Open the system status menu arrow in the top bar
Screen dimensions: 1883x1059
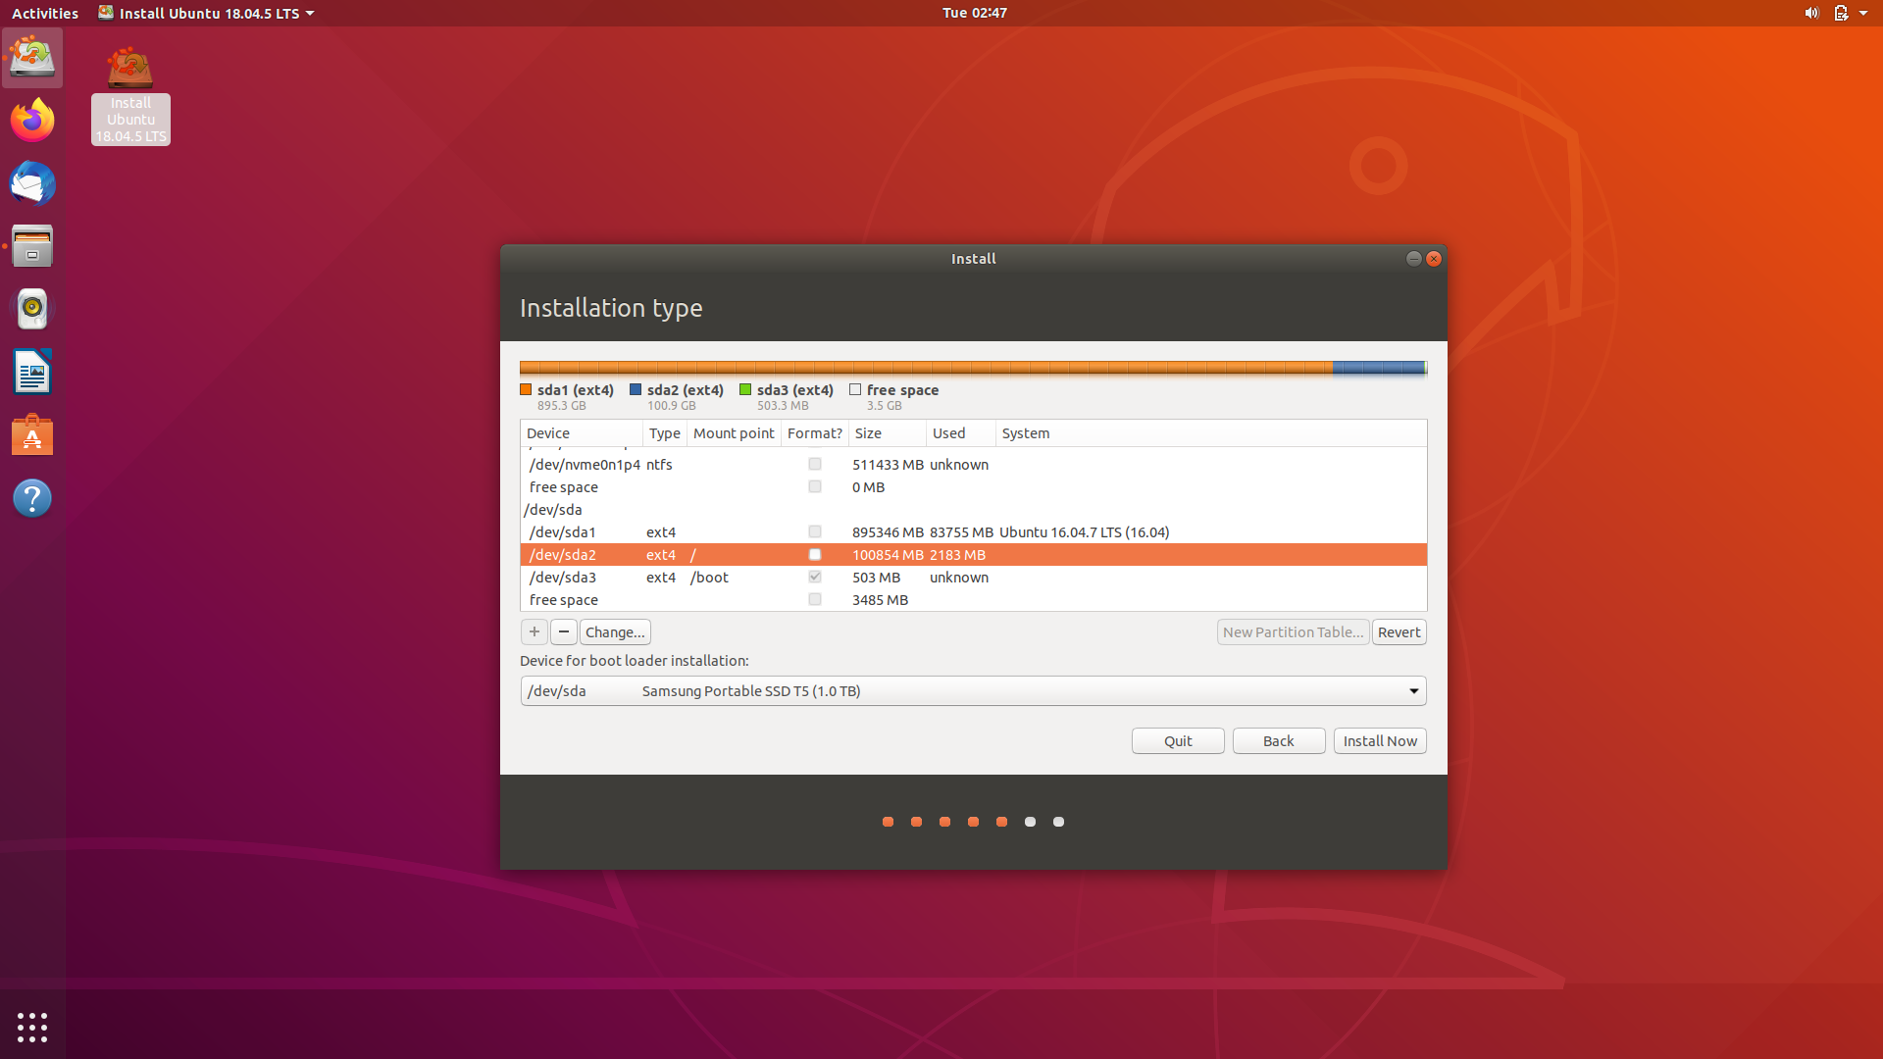(x=1862, y=13)
